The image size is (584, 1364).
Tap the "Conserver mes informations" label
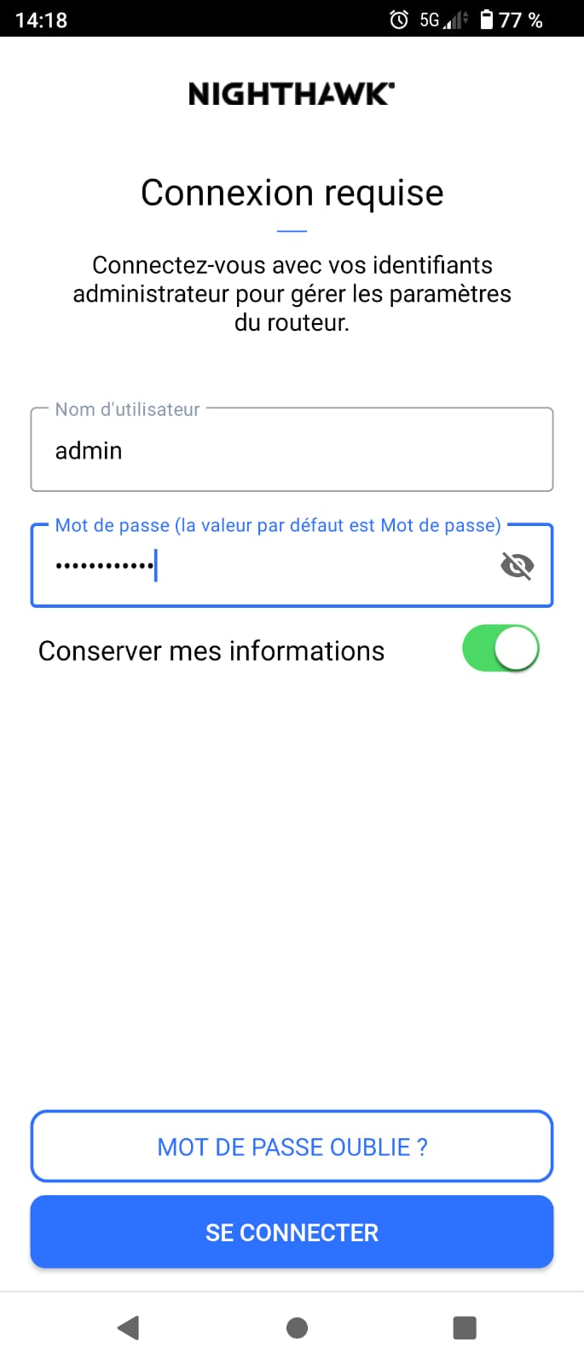pos(211,651)
